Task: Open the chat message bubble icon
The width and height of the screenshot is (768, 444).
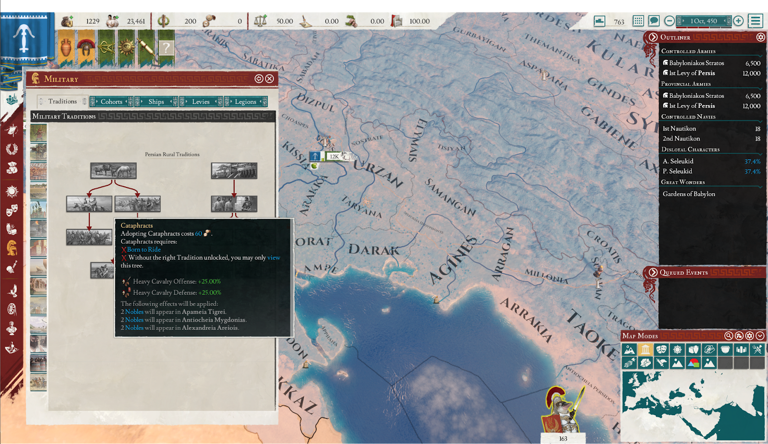Action: (654, 21)
